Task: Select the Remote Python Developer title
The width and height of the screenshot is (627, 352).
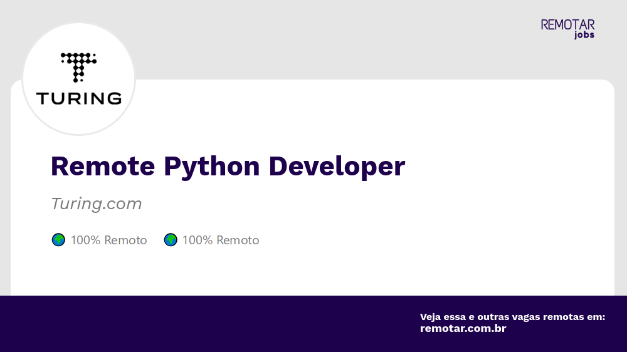Action: point(228,167)
